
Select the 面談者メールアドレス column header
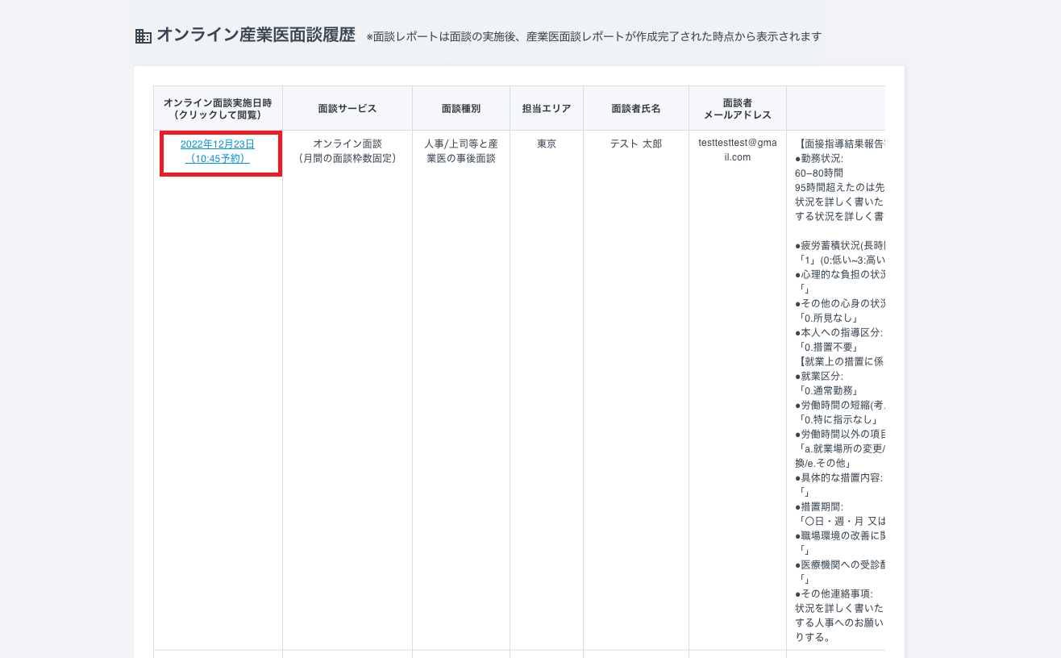736,107
